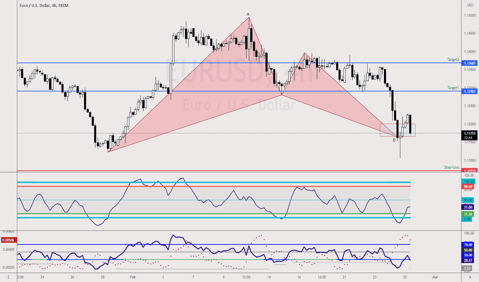Click the 21 date on time axis
This screenshot has width=479, height=282.
344,277
